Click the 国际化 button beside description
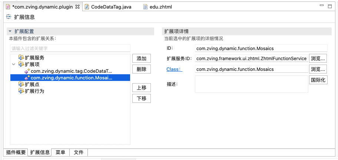 (x=318, y=80)
